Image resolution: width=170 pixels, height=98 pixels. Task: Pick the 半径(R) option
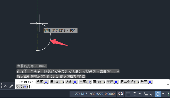point(113,82)
